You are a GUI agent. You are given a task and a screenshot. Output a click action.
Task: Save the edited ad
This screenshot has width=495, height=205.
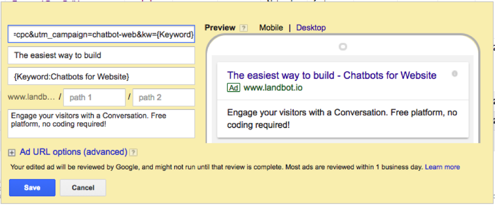(32, 188)
